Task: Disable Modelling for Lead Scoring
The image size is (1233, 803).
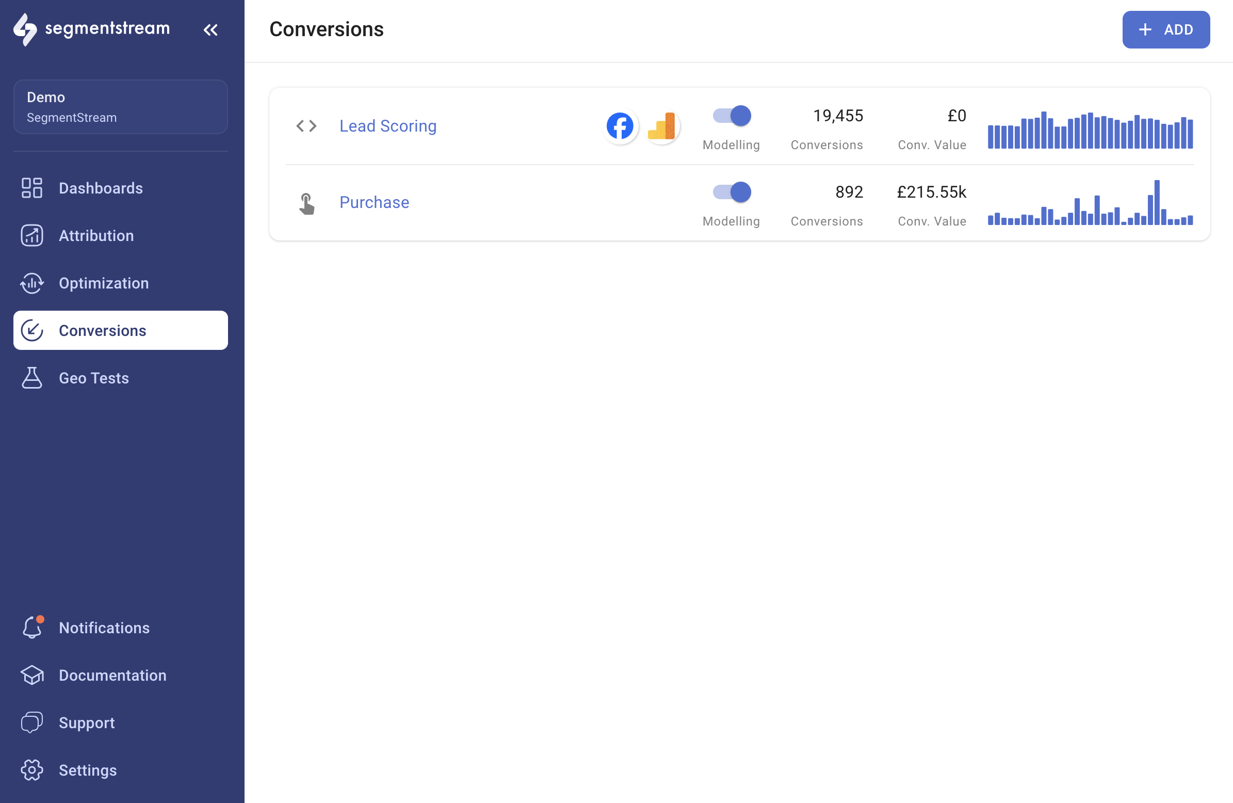Action: click(731, 116)
